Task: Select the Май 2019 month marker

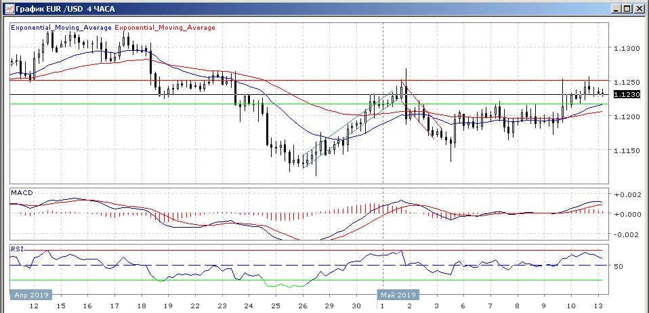Action: pos(398,295)
